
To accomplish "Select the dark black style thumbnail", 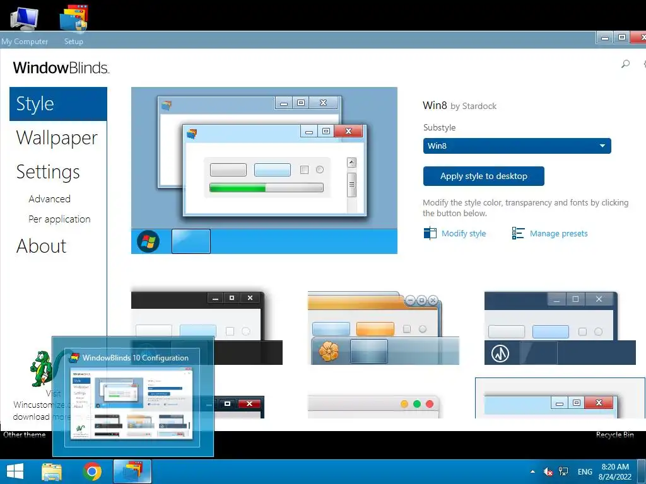I will point(207,328).
